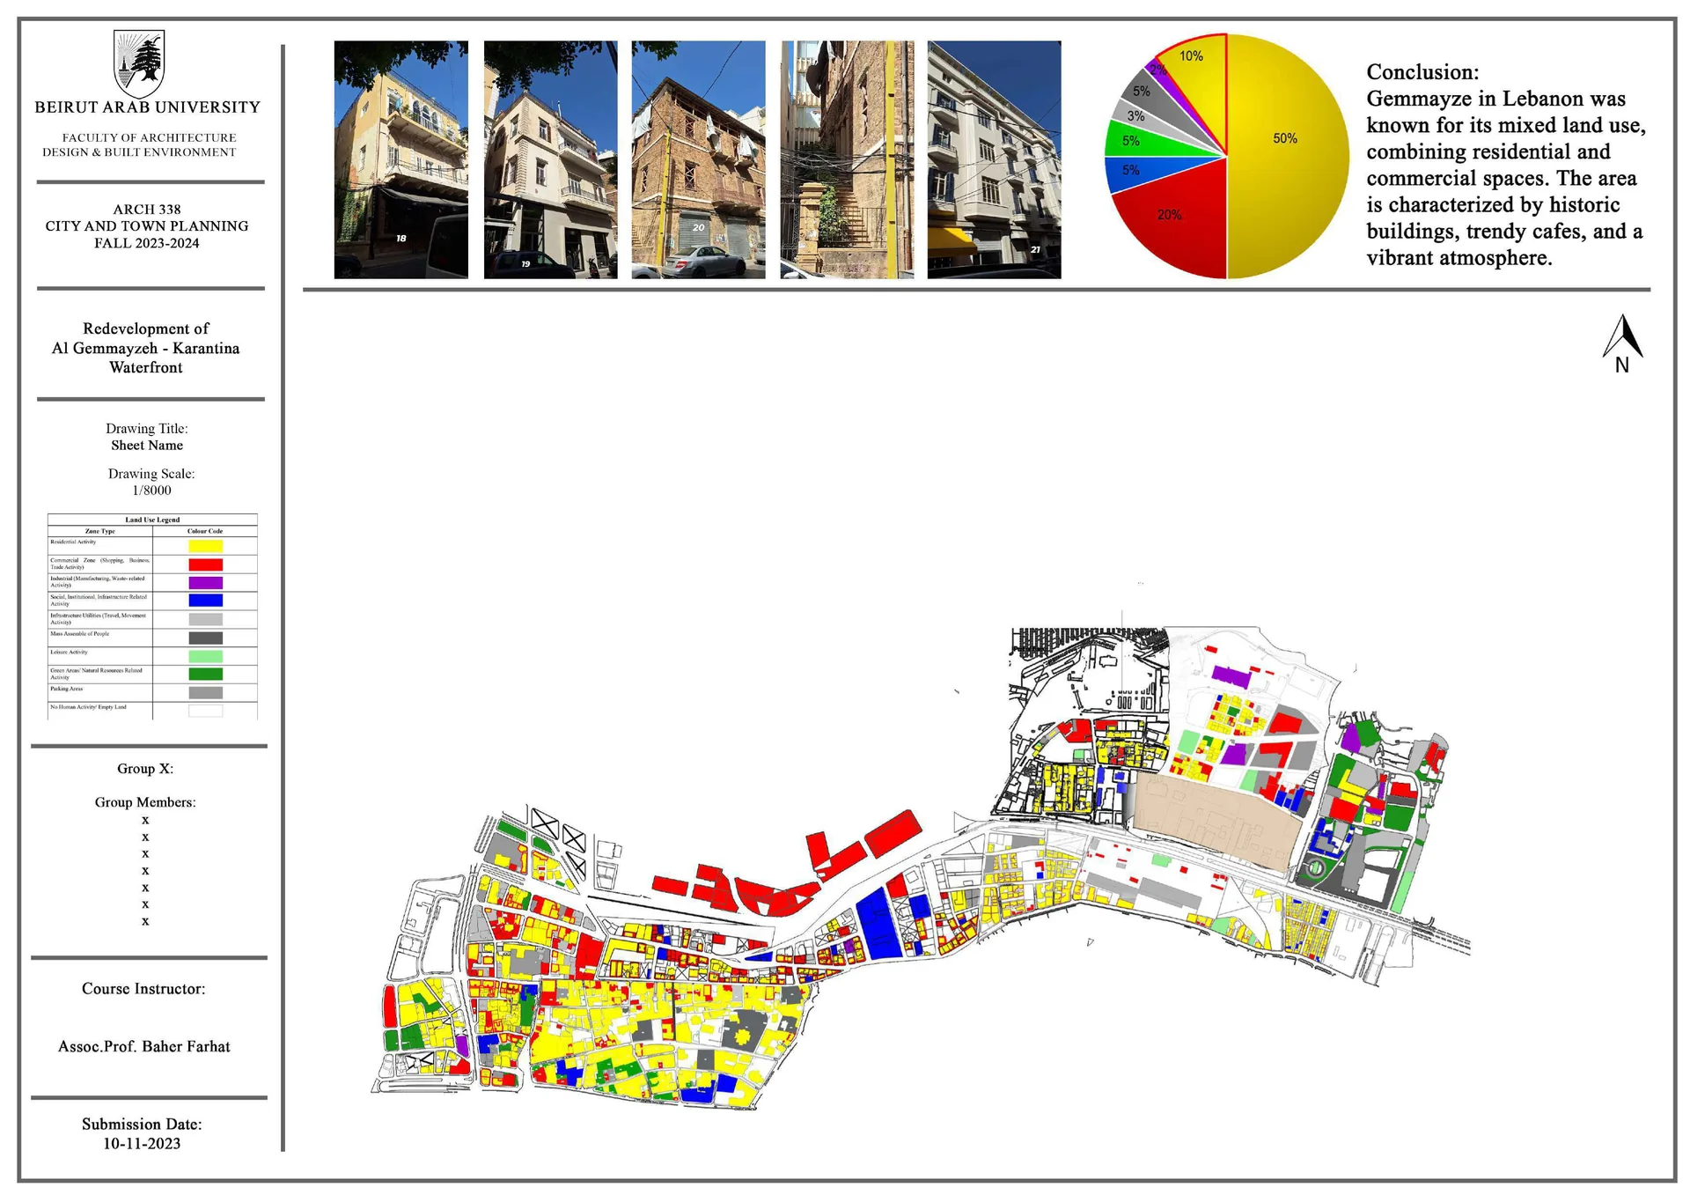The height and width of the screenshot is (1195, 1690).
Task: Select the dark green Green Areas swatch
Action: 205,674
